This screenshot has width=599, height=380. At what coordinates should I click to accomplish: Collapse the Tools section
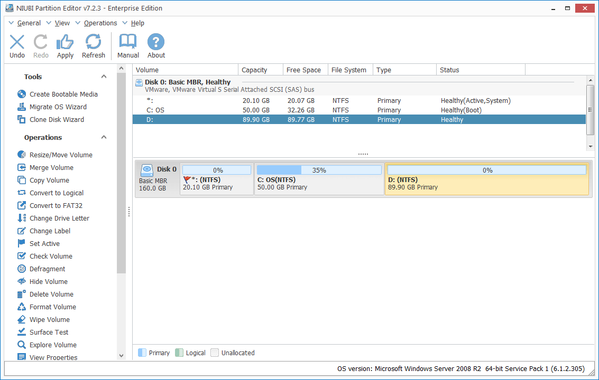coord(104,77)
